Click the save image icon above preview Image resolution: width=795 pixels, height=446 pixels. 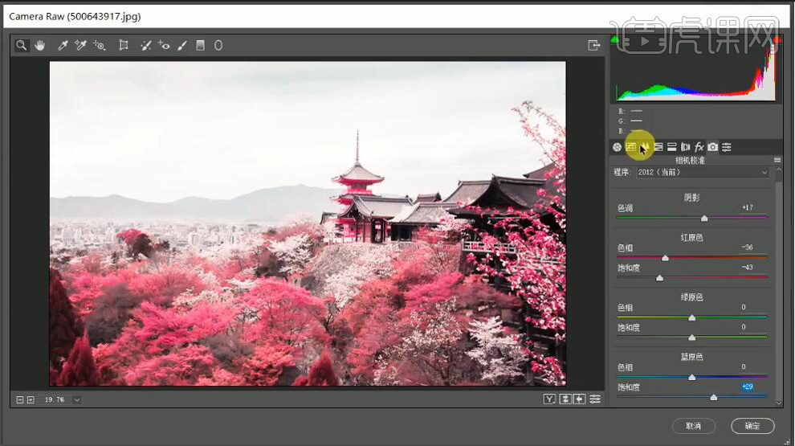tap(593, 45)
